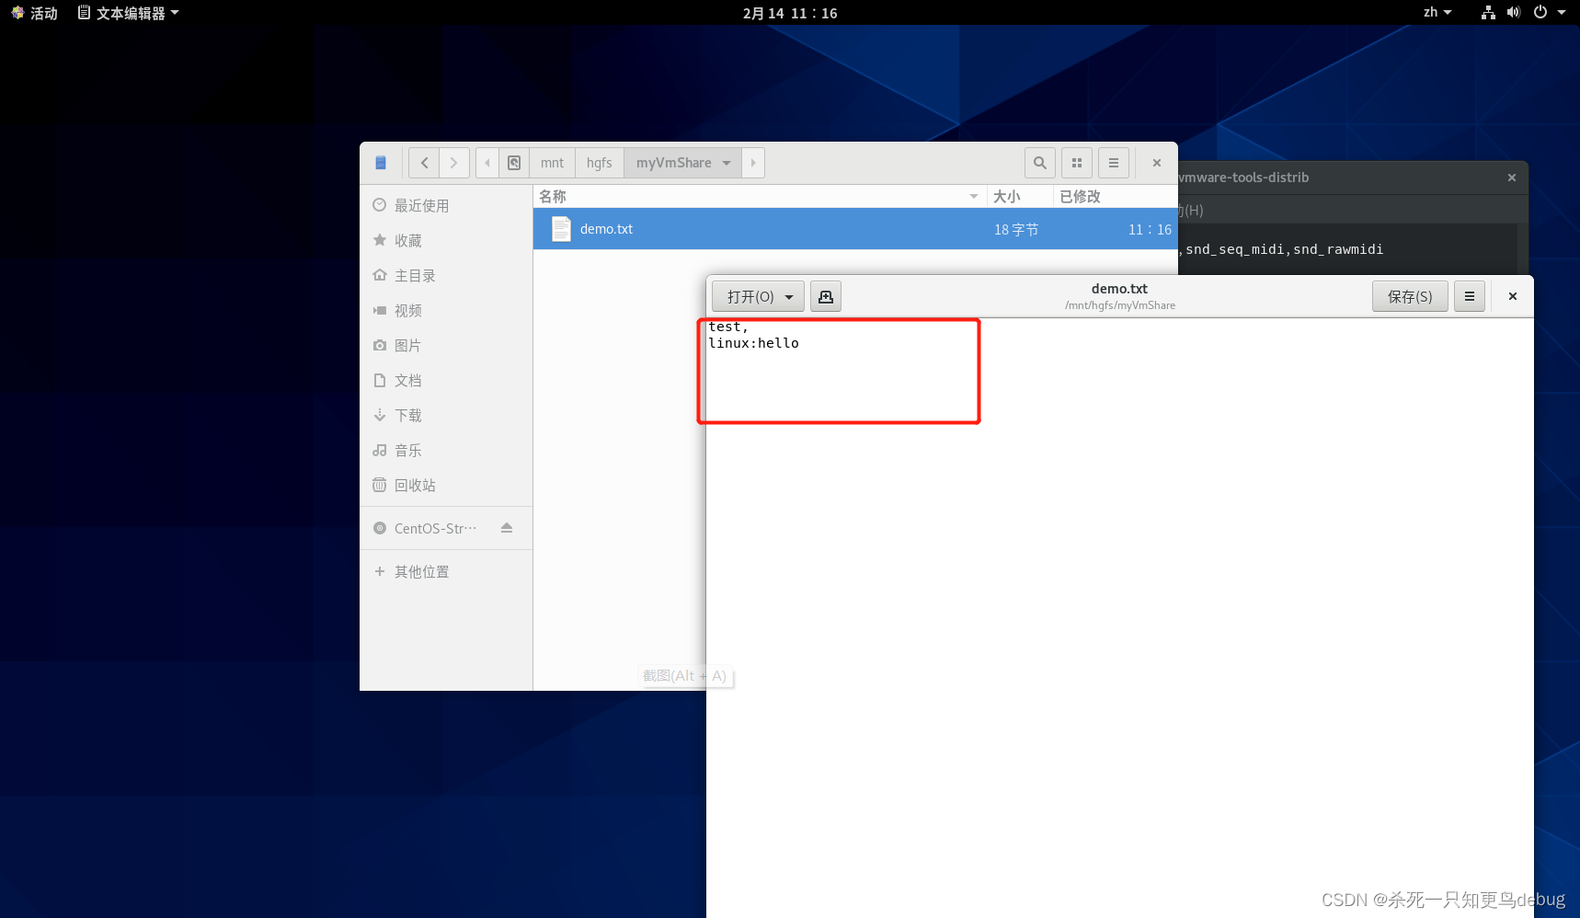Image resolution: width=1580 pixels, height=918 pixels.
Task: Open Recent files in sidebar
Action: coord(446,206)
